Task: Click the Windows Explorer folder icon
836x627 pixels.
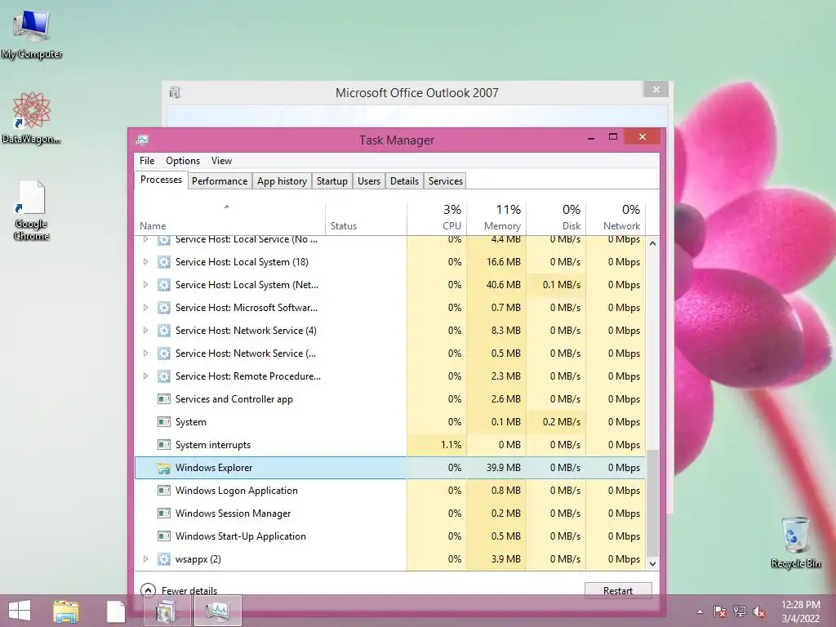Action: [x=163, y=468]
